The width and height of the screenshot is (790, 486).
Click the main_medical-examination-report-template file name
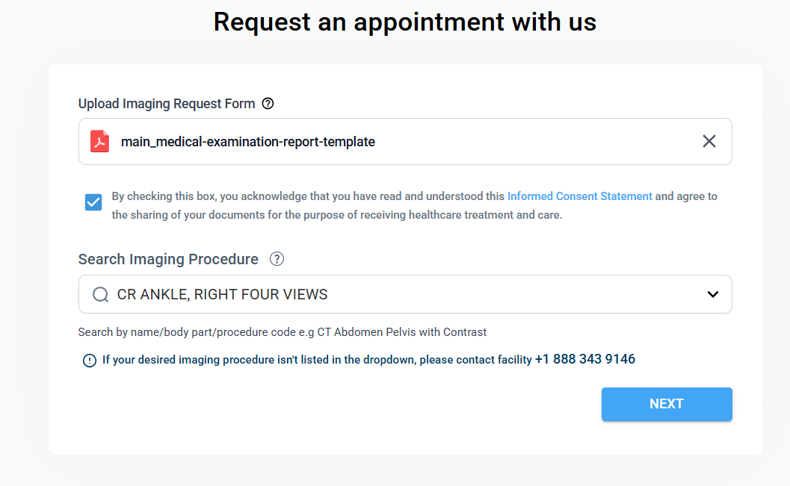coord(247,141)
